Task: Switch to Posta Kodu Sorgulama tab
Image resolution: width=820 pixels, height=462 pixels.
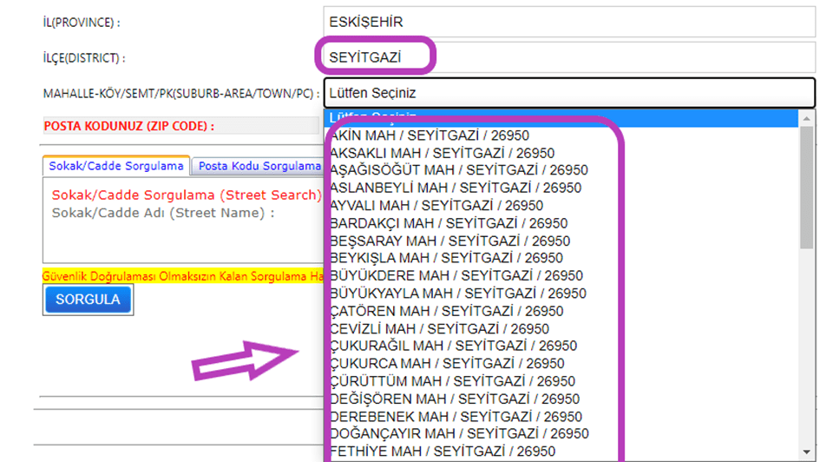Action: click(x=259, y=166)
